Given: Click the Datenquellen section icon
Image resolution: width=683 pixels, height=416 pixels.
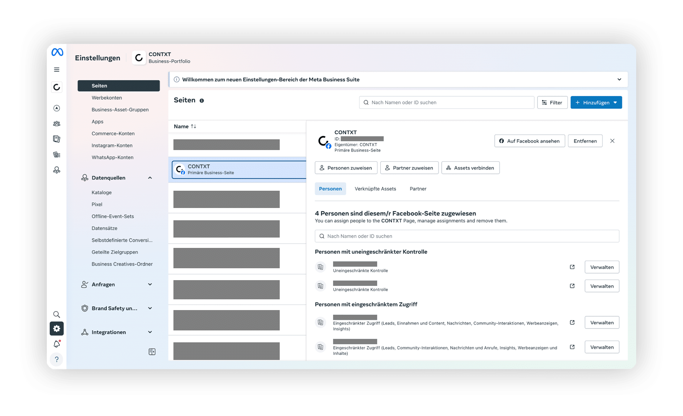Looking at the screenshot, I should point(85,178).
